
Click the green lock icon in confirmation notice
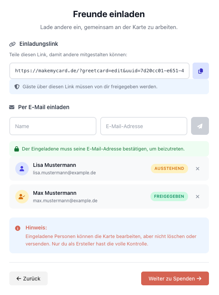(16, 149)
